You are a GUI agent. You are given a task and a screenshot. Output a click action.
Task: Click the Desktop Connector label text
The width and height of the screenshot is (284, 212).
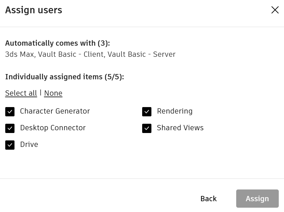pos(53,128)
